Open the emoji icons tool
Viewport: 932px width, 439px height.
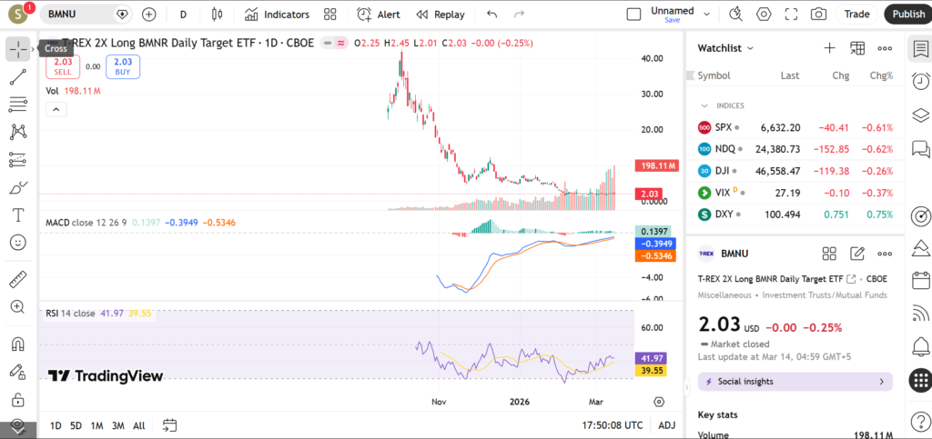pos(18,243)
